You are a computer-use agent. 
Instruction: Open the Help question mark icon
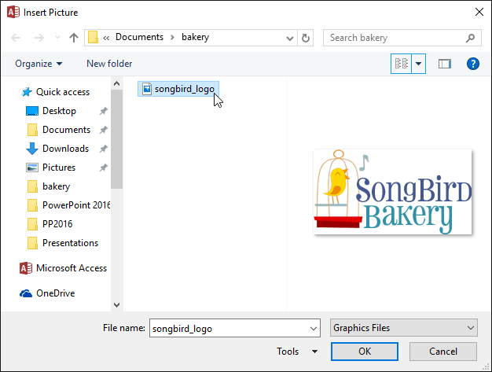pyautogui.click(x=473, y=64)
